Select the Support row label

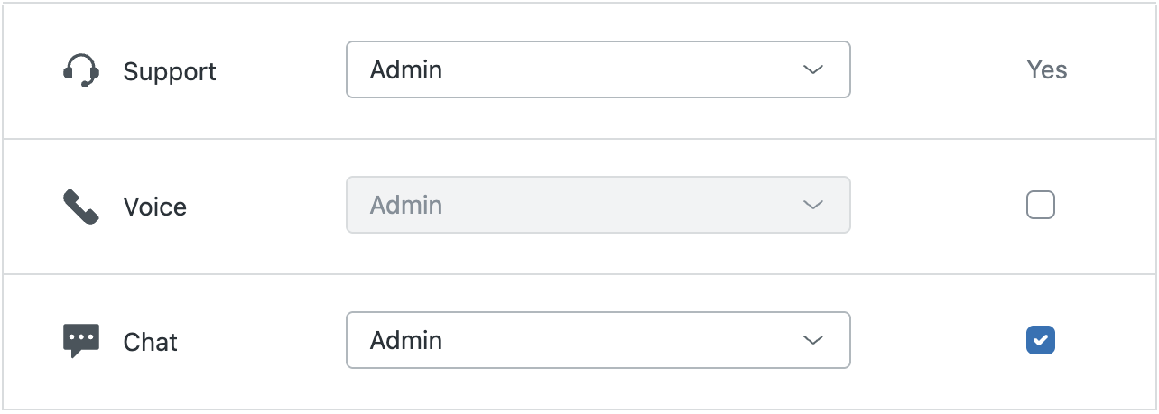(x=170, y=71)
